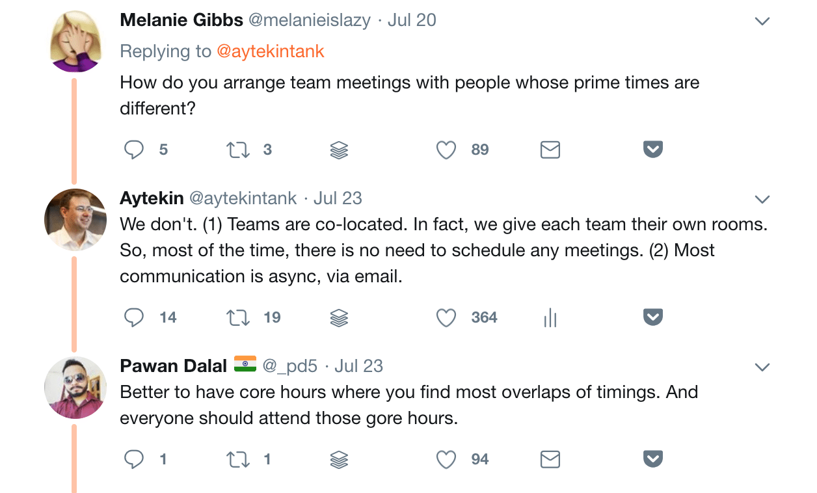Like Aytekin's reply with 364 likes
The image size is (817, 493).
point(446,318)
